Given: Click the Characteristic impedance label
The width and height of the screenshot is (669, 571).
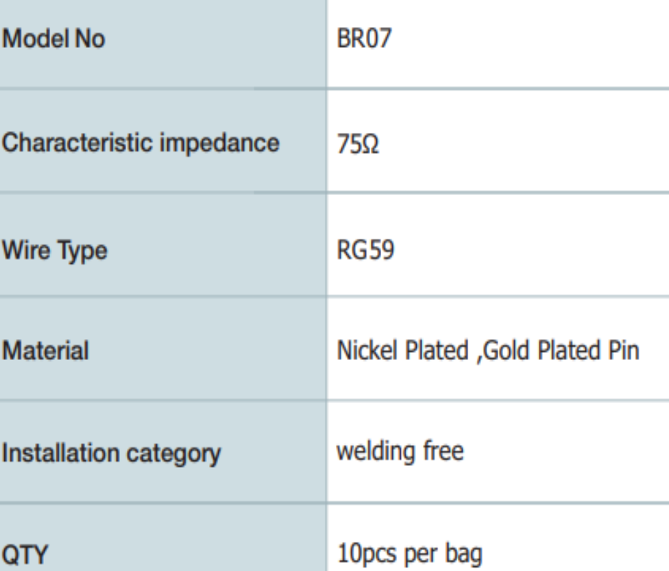Looking at the screenshot, I should [x=140, y=143].
